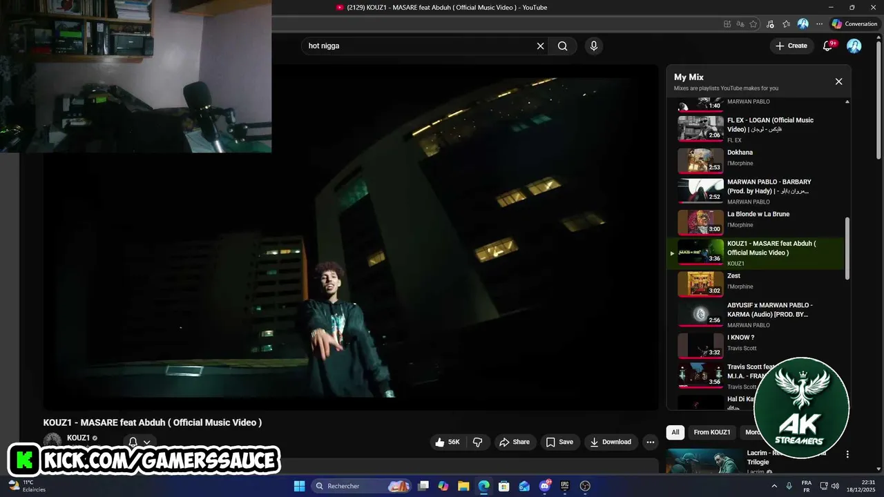Image resolution: width=884 pixels, height=497 pixels.
Task: Switch to Microsoft Edge taskbar icon
Action: 483,486
